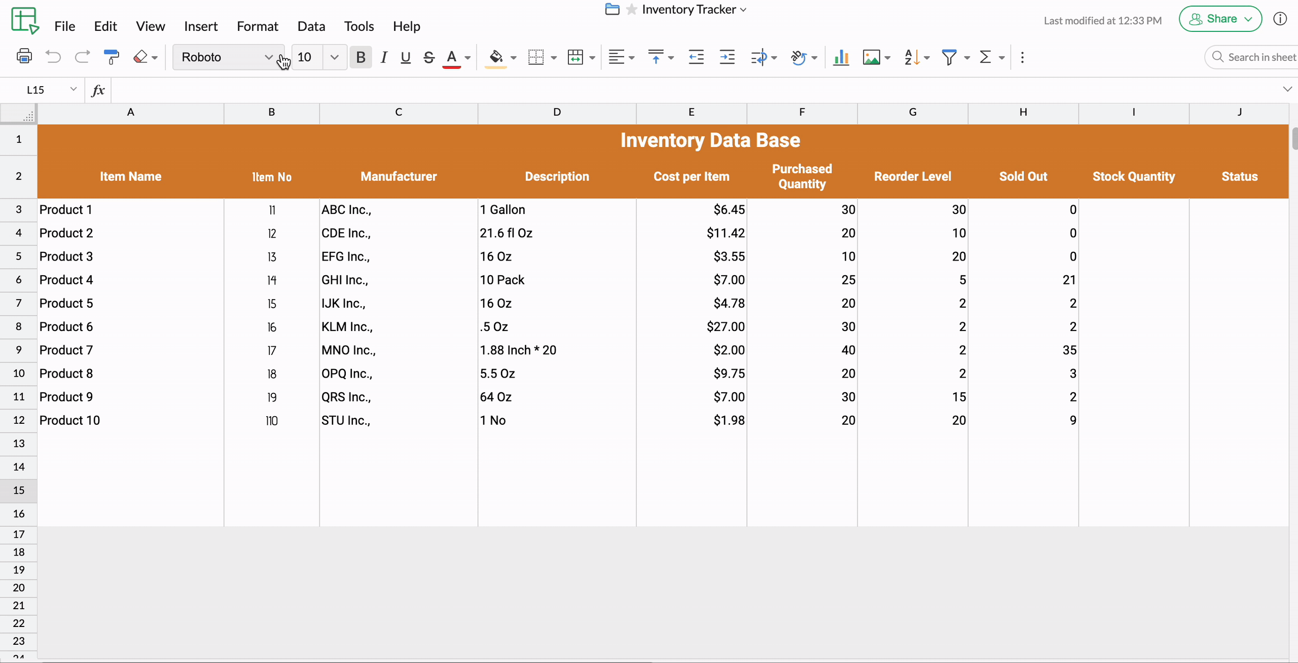Image resolution: width=1298 pixels, height=663 pixels.
Task: Click the paint format brush icon
Action: point(111,57)
